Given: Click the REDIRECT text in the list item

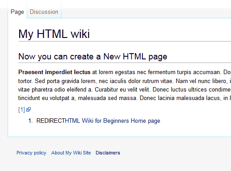Looking at the screenshot, I should (51, 121).
